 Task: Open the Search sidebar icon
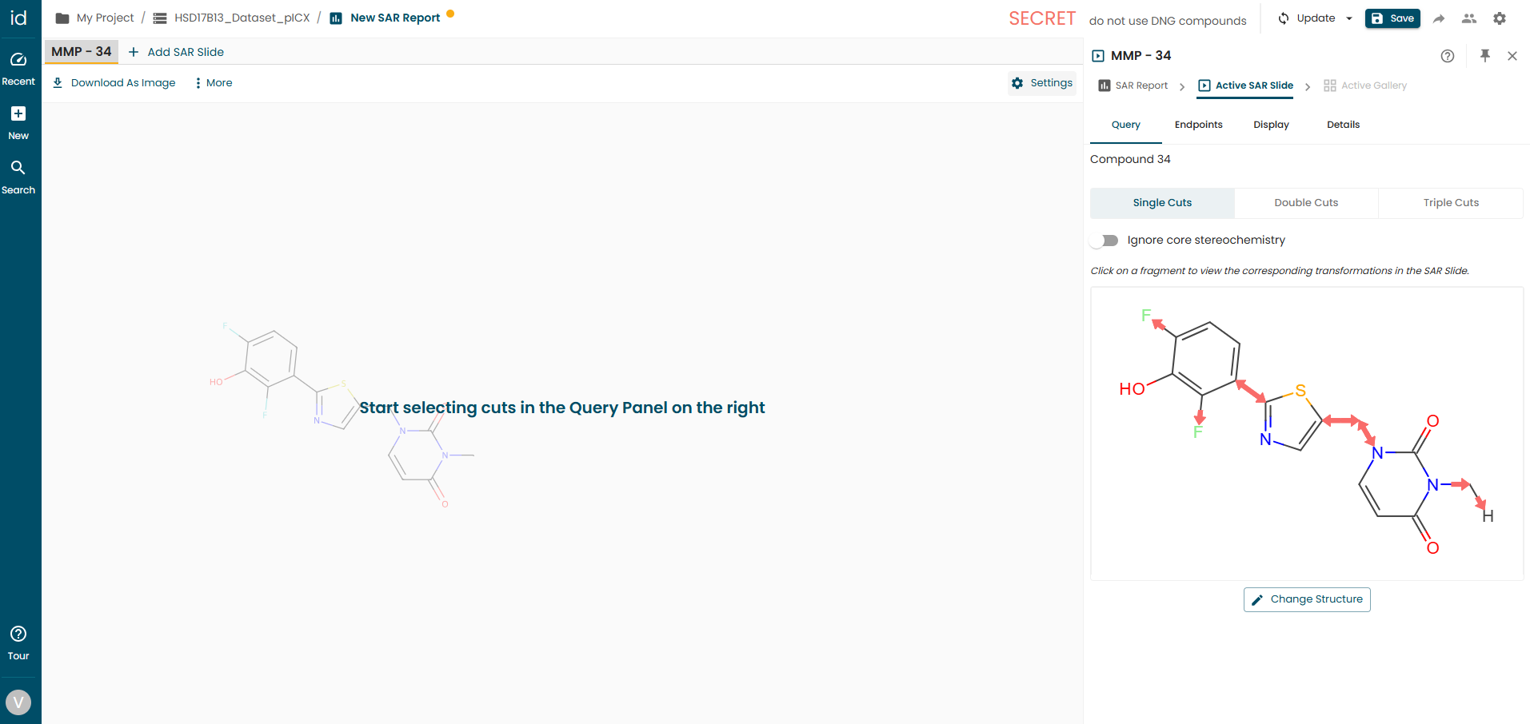[x=18, y=168]
